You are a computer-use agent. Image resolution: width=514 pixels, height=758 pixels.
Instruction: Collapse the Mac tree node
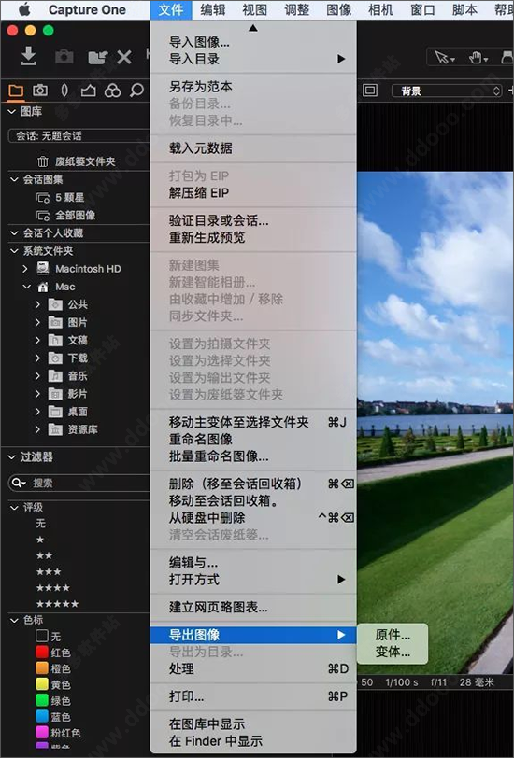tap(26, 287)
